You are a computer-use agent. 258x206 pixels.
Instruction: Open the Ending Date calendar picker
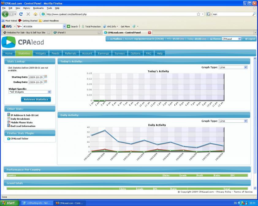tap(46, 82)
